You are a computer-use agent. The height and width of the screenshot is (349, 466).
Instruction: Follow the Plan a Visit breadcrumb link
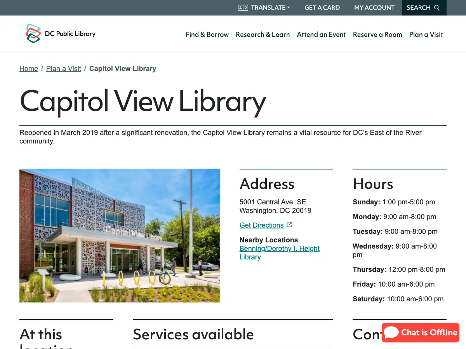[64, 69]
